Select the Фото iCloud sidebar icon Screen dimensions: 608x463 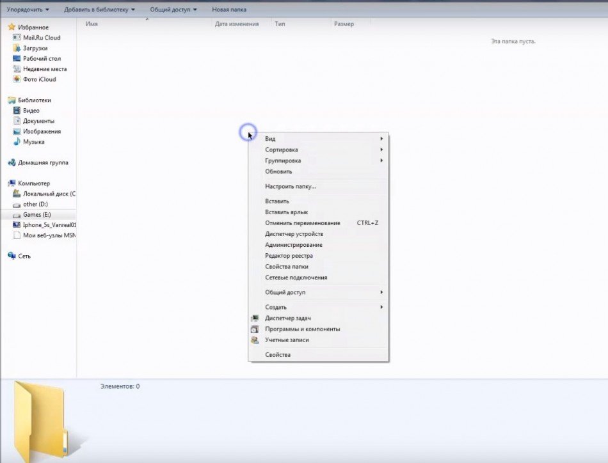point(17,79)
